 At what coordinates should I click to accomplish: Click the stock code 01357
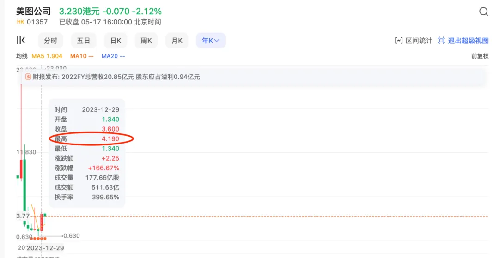coord(37,22)
